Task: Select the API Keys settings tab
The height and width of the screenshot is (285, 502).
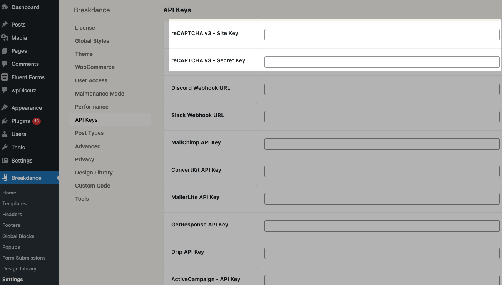Action: click(110, 120)
